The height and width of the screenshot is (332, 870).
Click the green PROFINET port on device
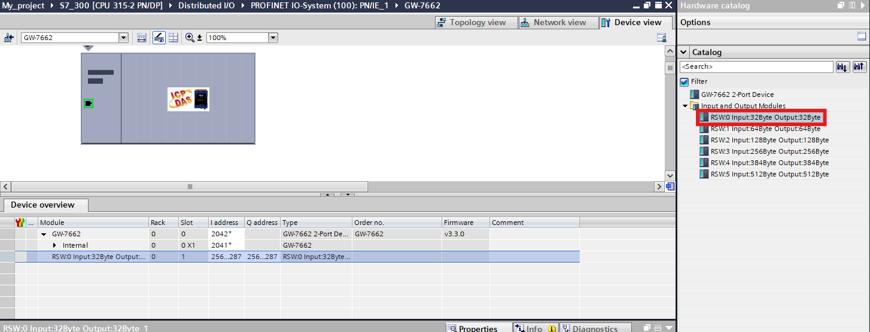[x=89, y=103]
